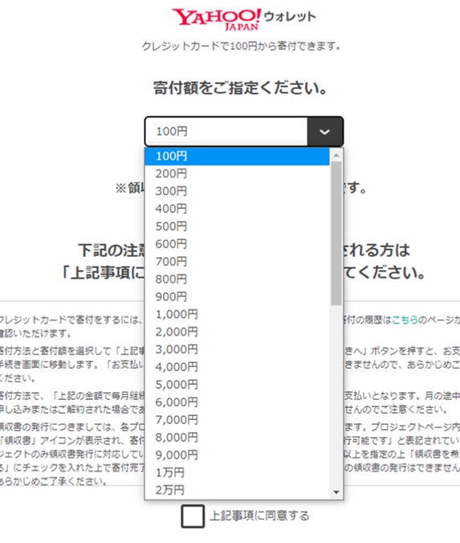This screenshot has height=543, width=460.
Task: Pick 300円 from the amount list
Action: (x=237, y=191)
